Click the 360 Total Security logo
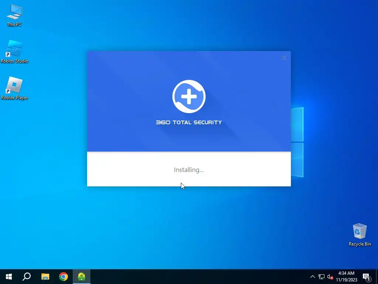The height and width of the screenshot is (284, 378). point(189,97)
